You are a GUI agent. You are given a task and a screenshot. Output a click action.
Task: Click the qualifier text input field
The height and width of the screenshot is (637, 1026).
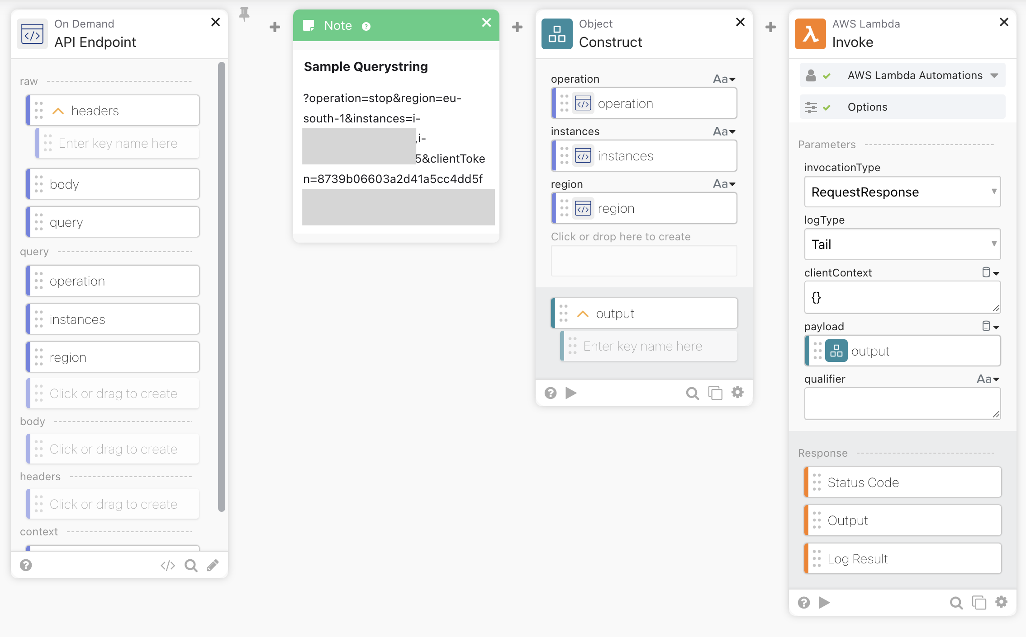coord(902,404)
